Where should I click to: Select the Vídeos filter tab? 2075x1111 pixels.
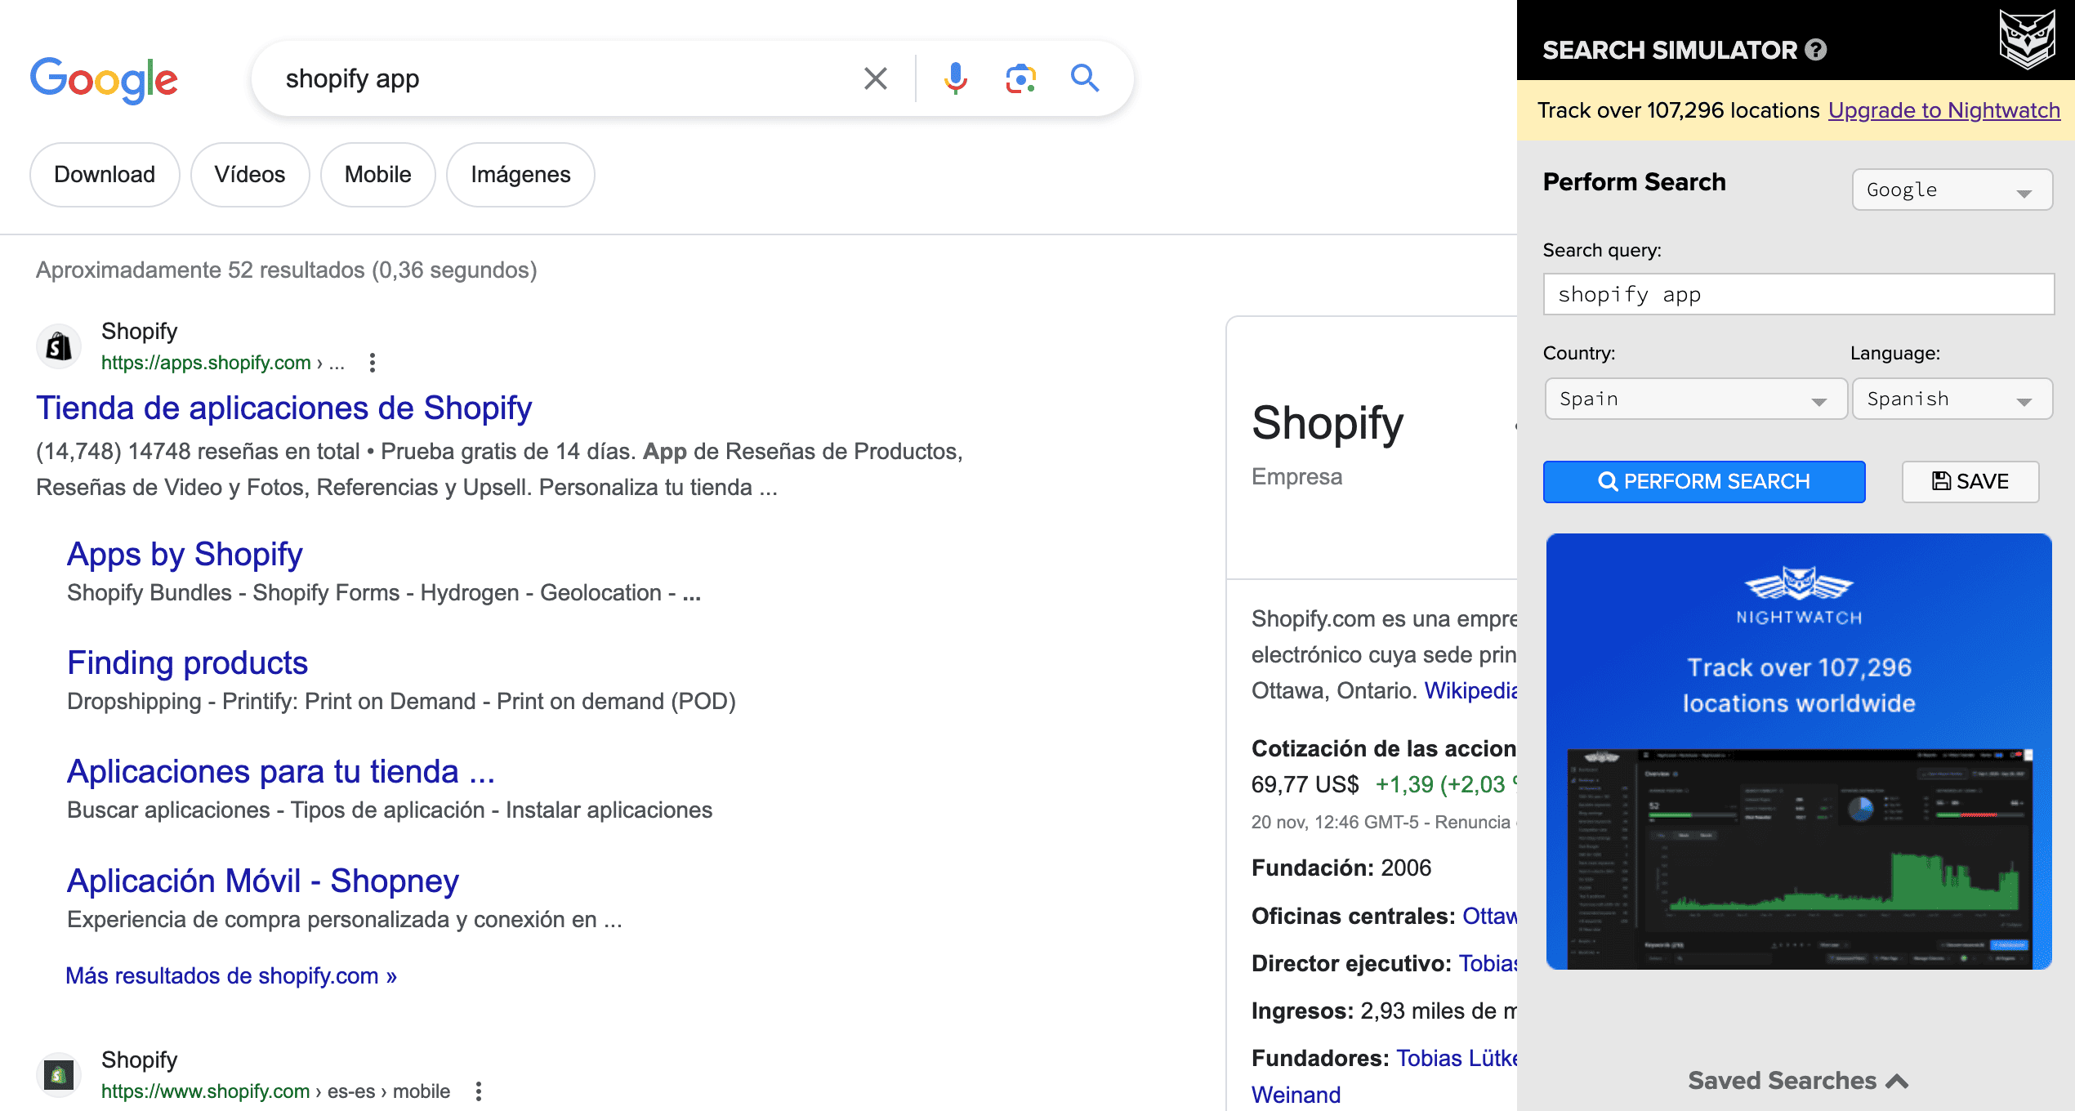coord(250,174)
